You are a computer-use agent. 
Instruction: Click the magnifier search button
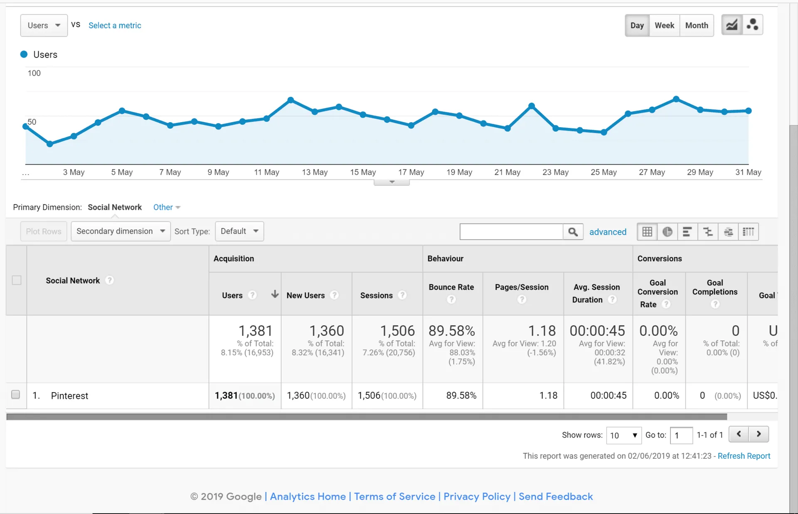tap(573, 232)
